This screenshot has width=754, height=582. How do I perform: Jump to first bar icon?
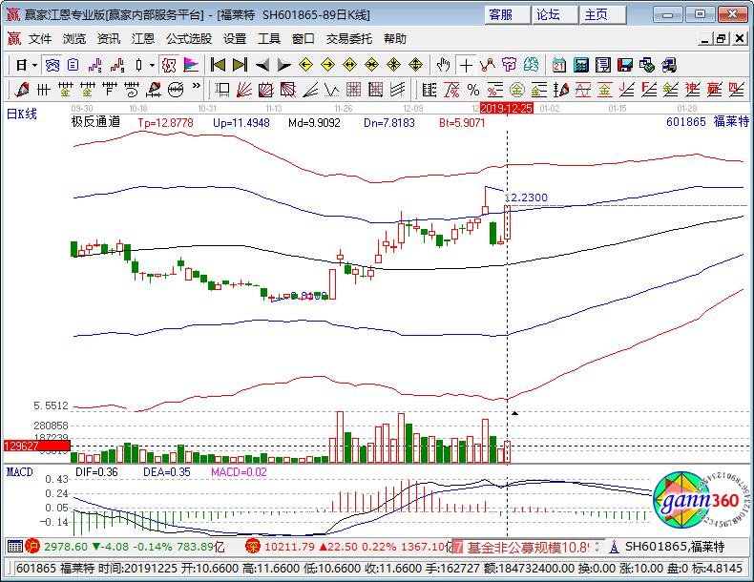click(218, 65)
